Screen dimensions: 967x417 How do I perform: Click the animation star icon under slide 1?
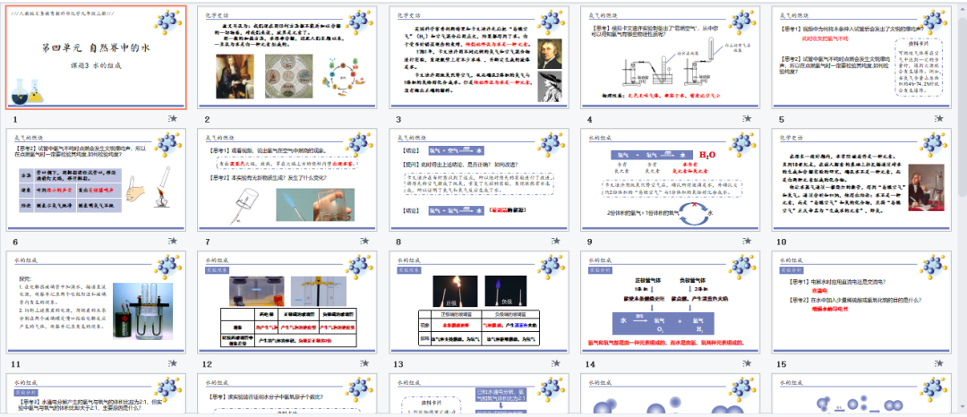(x=174, y=120)
